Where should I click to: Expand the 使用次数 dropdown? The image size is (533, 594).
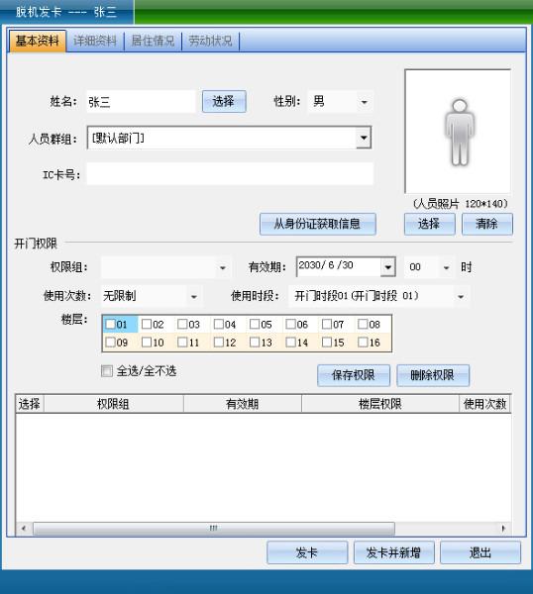(x=194, y=296)
